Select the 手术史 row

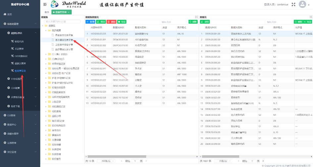(141, 69)
